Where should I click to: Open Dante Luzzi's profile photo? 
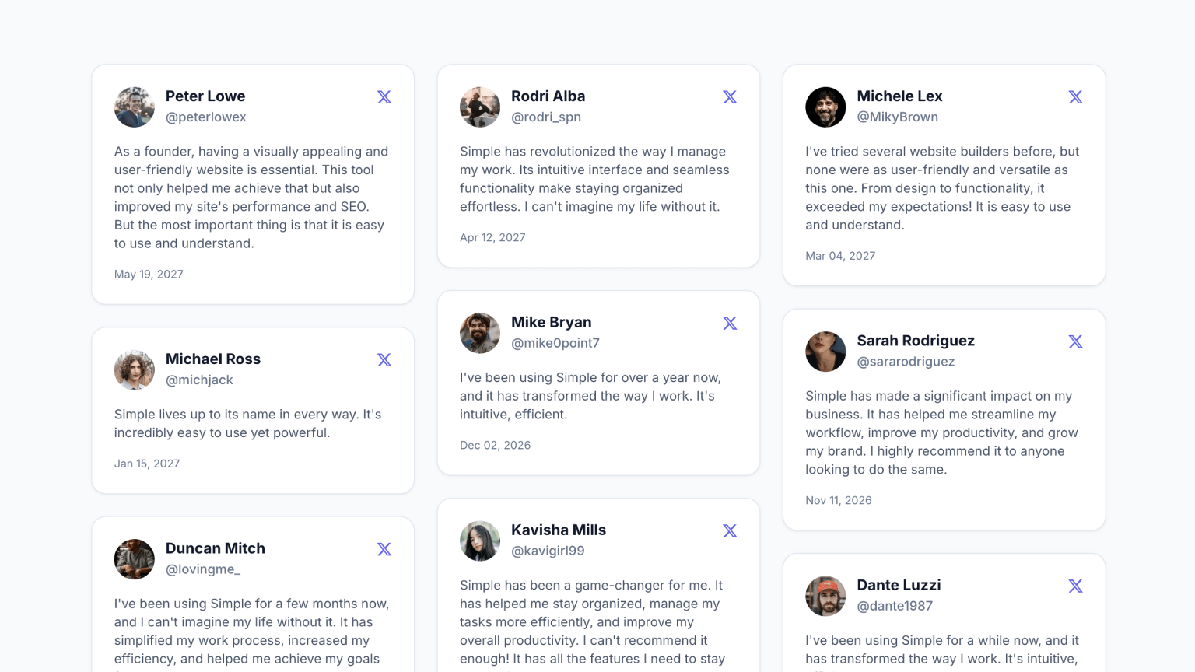coord(825,597)
